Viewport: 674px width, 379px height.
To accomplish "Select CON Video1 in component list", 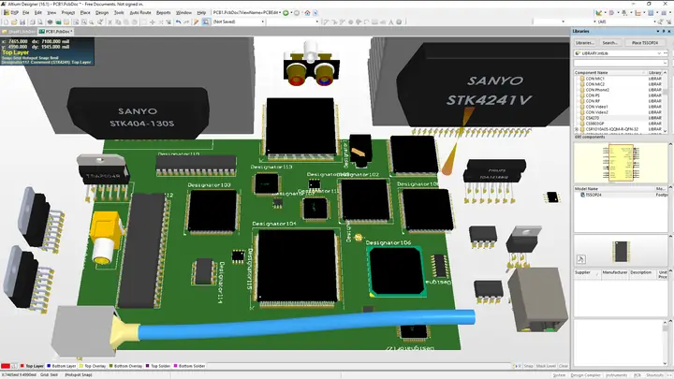I will [596, 107].
